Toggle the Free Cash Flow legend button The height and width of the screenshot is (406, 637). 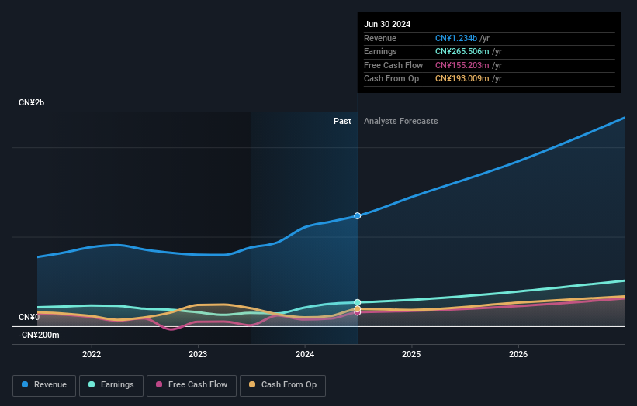click(x=192, y=385)
